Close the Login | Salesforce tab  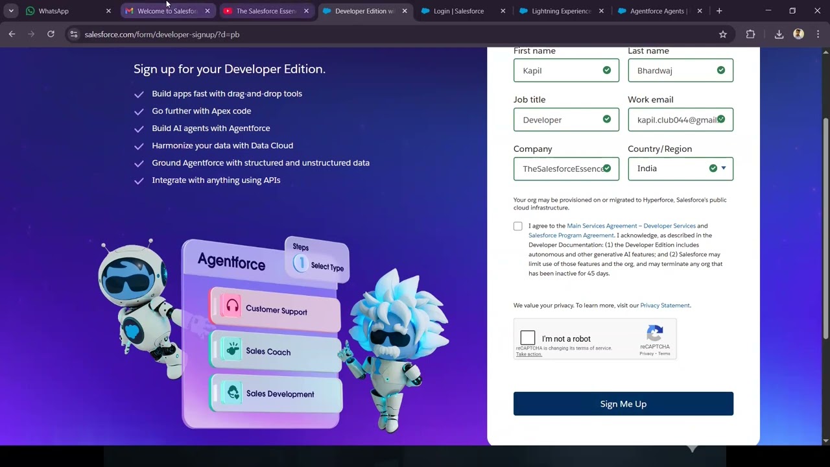[503, 11]
